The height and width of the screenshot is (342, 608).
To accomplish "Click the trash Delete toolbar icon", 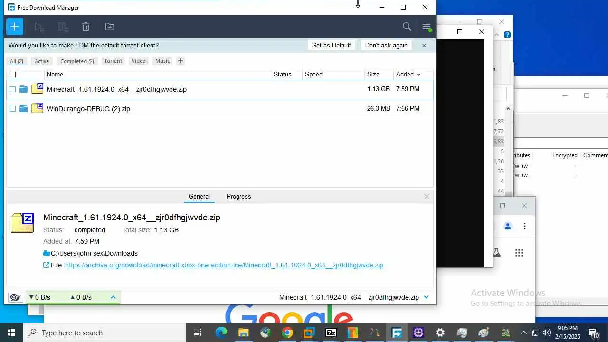I will (86, 27).
